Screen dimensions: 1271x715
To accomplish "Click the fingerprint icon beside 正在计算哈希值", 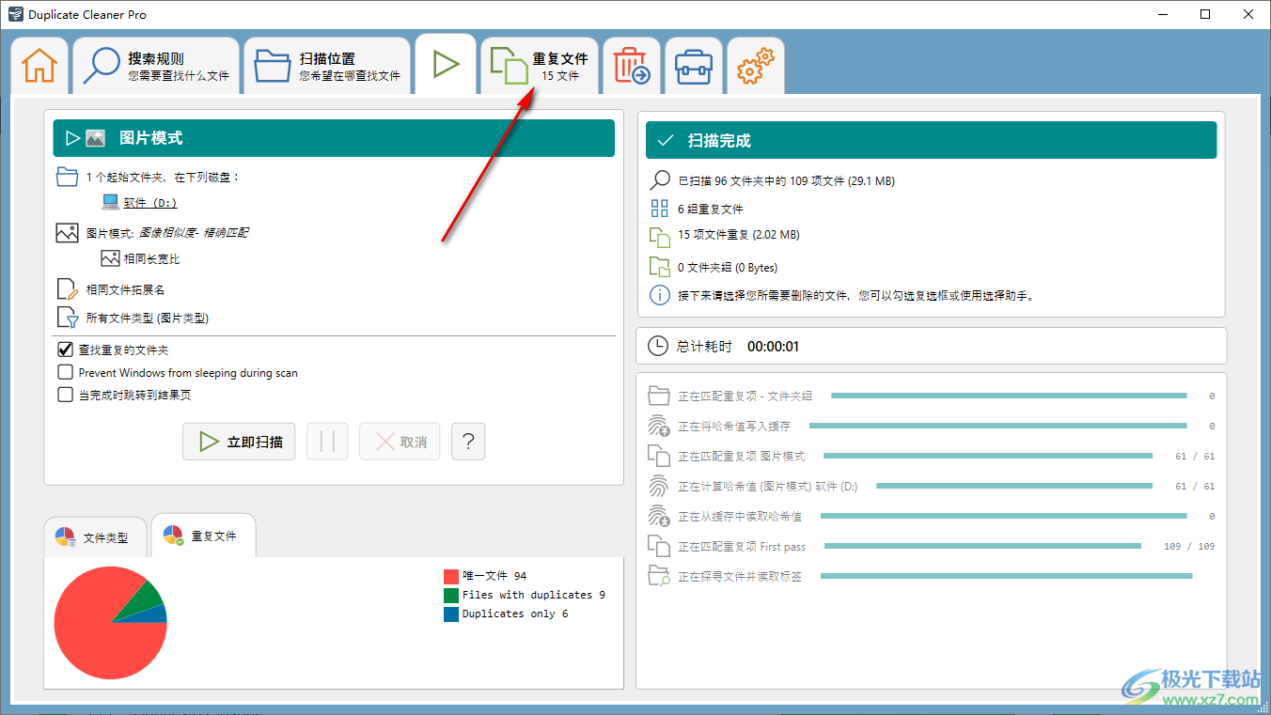I will point(659,486).
